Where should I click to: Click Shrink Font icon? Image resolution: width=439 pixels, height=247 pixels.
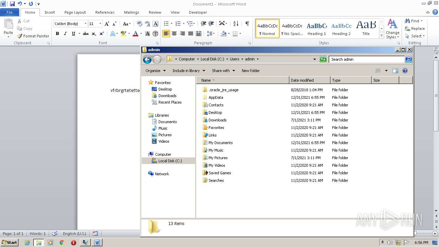click(x=115, y=24)
